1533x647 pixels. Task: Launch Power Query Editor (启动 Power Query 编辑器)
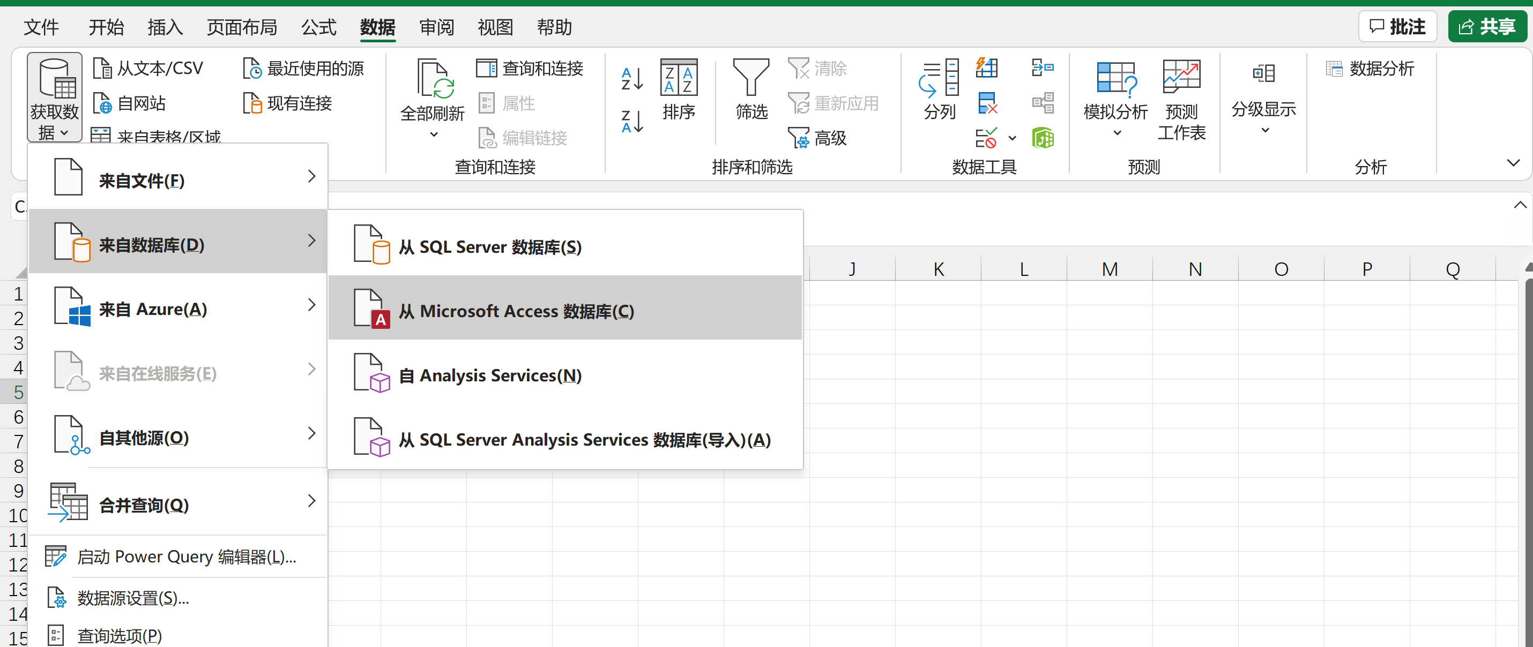[178, 556]
